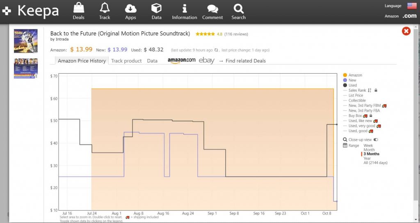Click the Used series endpoint dot on chart
This screenshot has width=420, height=223.
pos(337,124)
